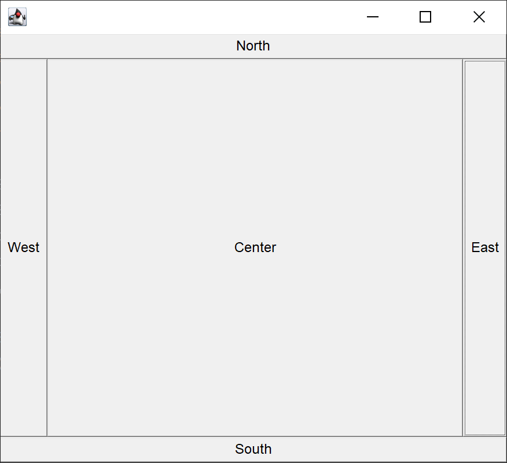
Task: Click the X icon in title bar
Action: click(479, 17)
